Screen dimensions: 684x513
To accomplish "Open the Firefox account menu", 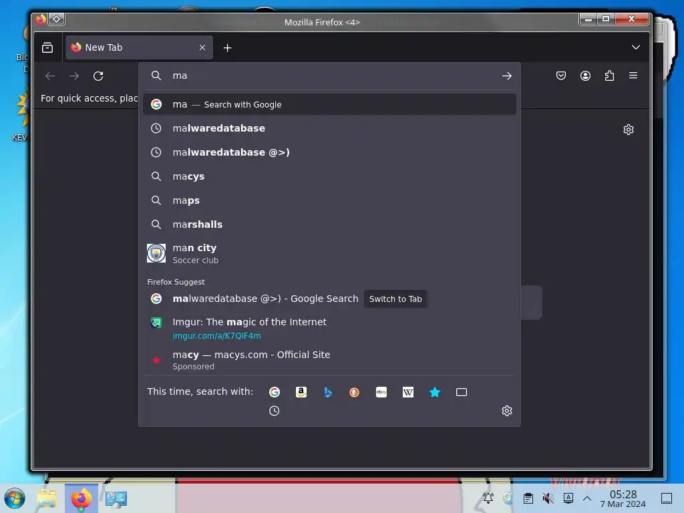I will tap(585, 75).
